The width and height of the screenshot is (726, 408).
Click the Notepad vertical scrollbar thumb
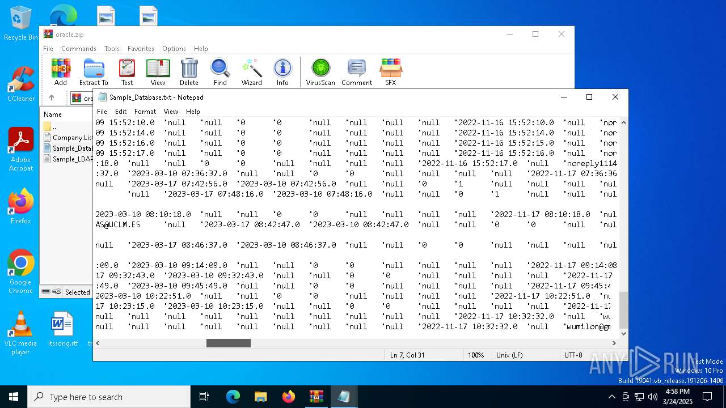point(624,310)
